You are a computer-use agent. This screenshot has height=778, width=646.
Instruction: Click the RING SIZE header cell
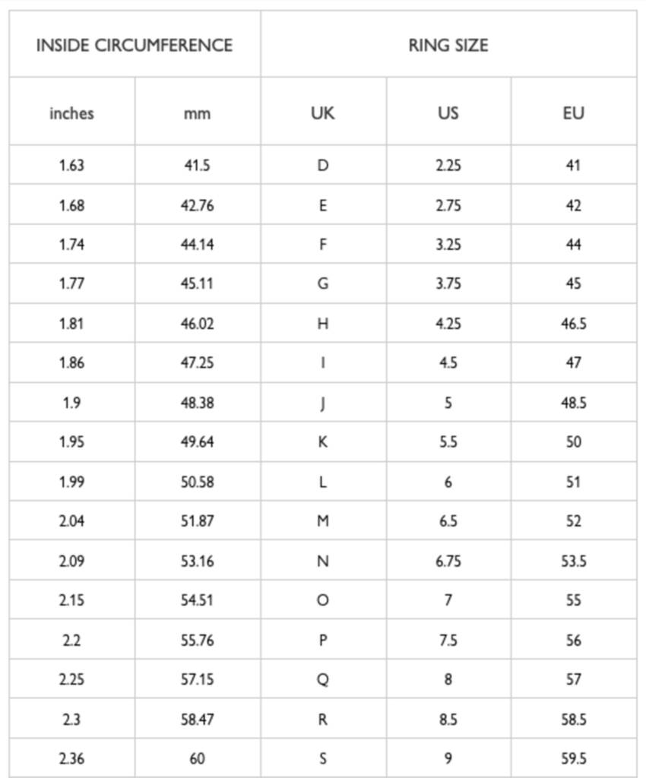click(x=448, y=45)
